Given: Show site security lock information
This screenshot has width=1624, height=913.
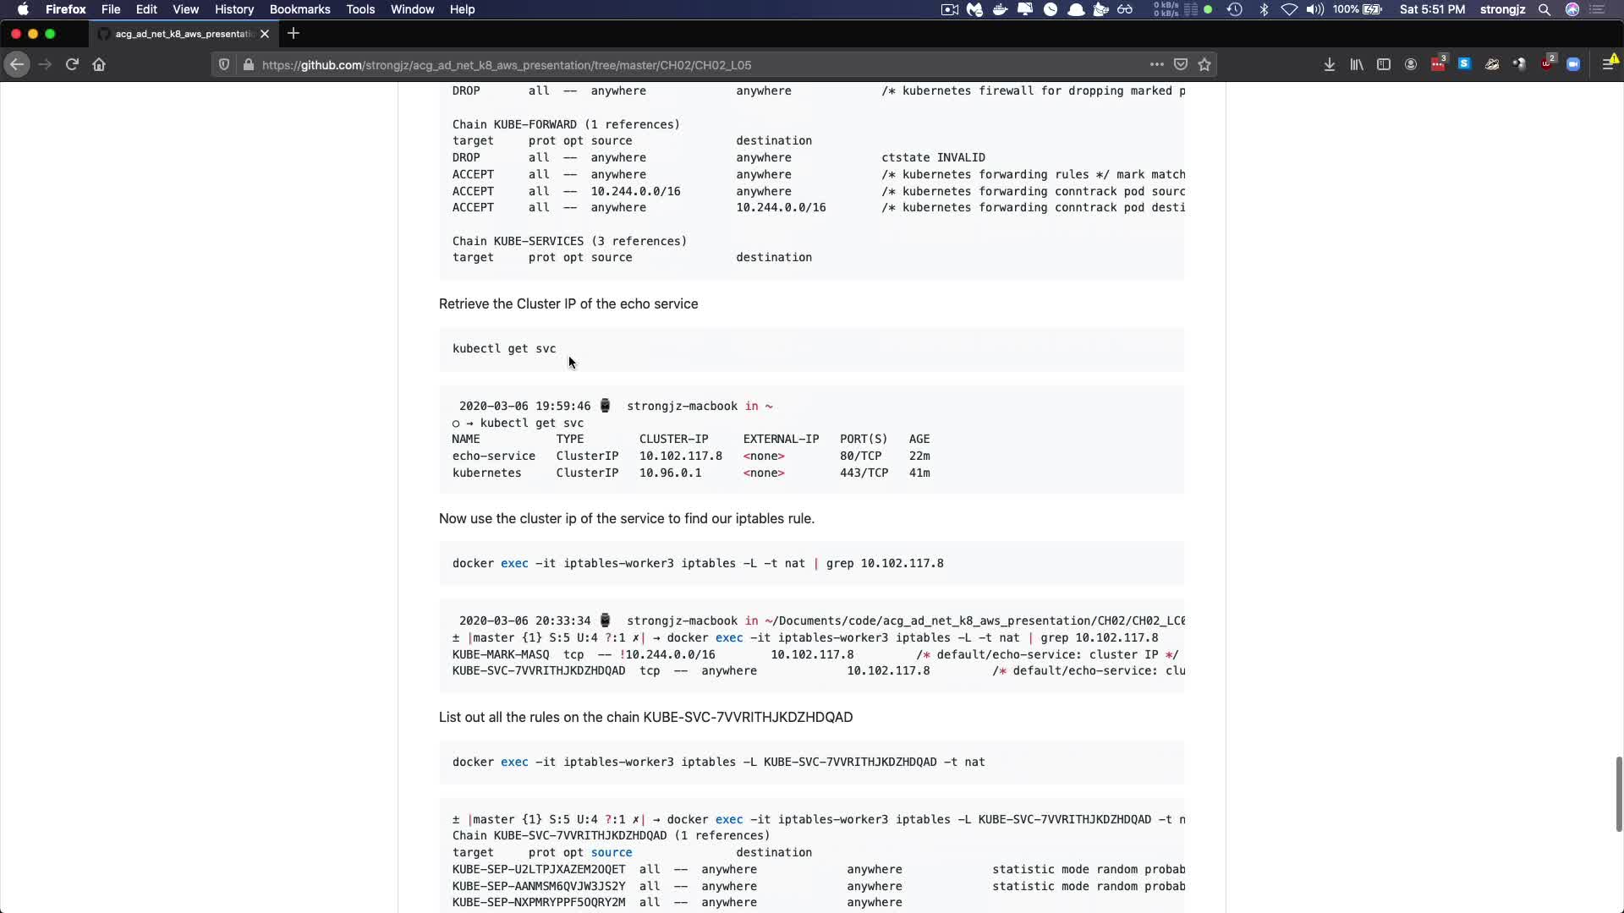Looking at the screenshot, I should 248,64.
